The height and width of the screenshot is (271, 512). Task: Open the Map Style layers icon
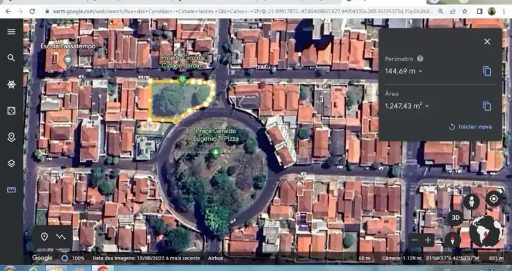coord(11,163)
